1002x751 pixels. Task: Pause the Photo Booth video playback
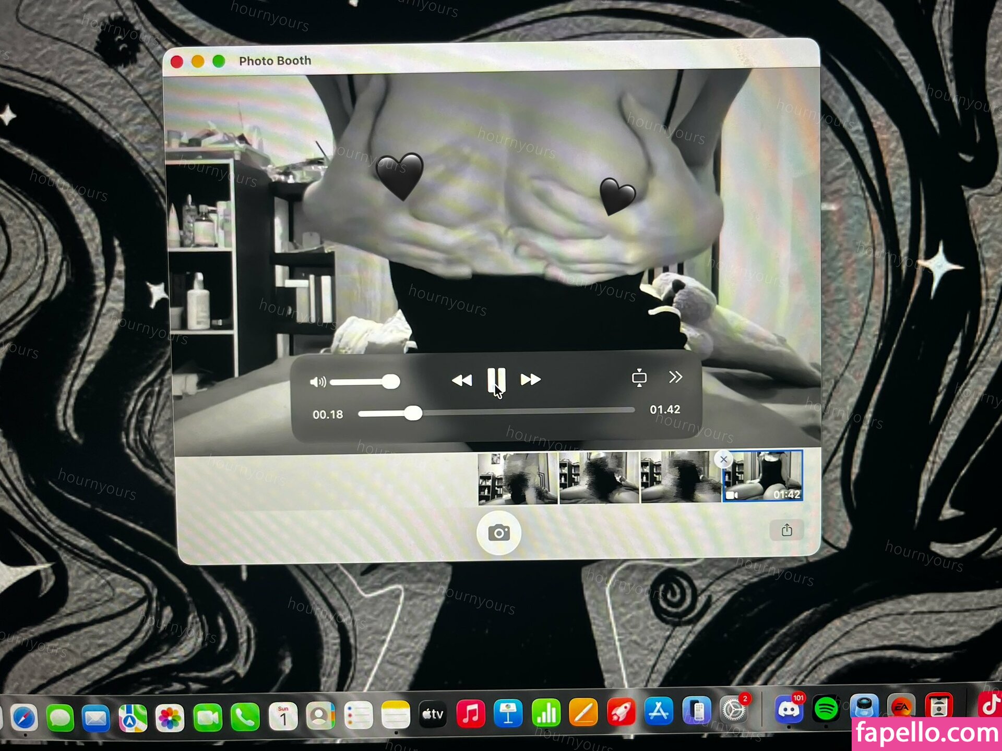tap(496, 380)
